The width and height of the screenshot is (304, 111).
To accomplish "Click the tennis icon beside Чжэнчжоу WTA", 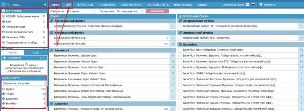I will coord(4,37).
